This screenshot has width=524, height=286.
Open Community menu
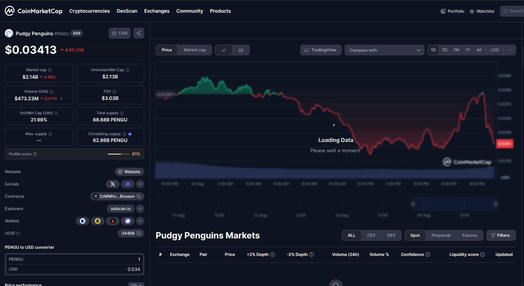(190, 11)
